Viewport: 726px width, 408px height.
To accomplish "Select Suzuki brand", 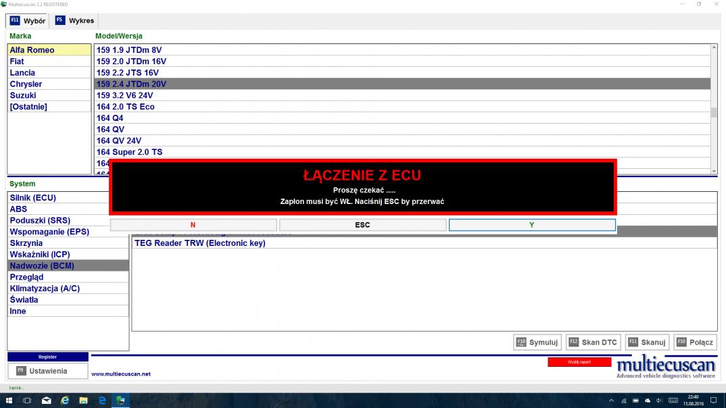I will click(49, 95).
